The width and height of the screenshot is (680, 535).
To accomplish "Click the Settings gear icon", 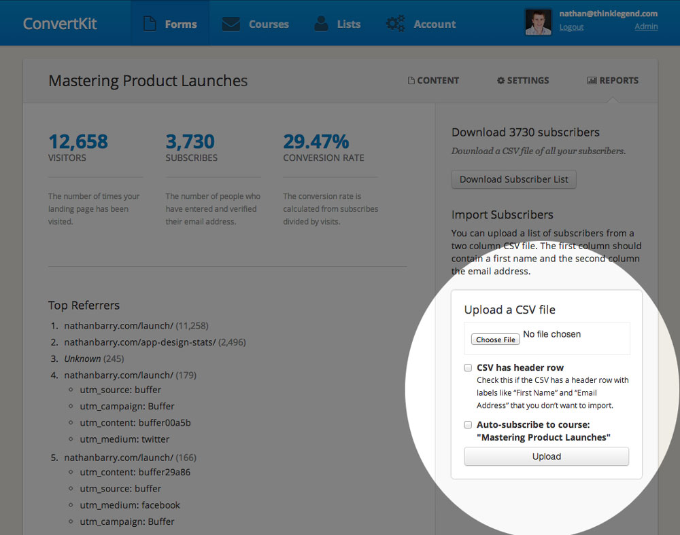I will pos(500,81).
